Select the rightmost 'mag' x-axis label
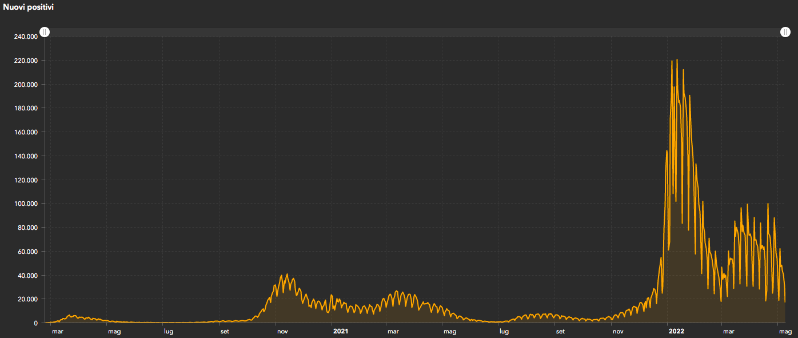This screenshot has width=798, height=338. (785, 331)
